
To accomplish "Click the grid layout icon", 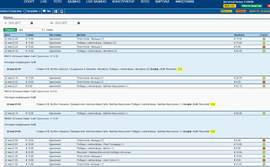I will pos(56,11).
